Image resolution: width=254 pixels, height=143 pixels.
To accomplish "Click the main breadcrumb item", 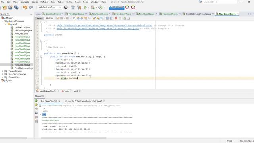I will [x=67, y=91].
